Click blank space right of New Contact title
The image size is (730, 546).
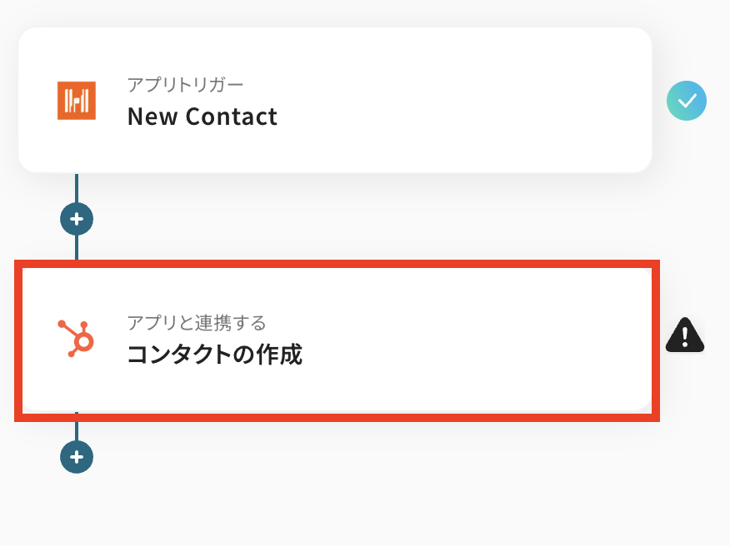pyautogui.click(x=458, y=117)
